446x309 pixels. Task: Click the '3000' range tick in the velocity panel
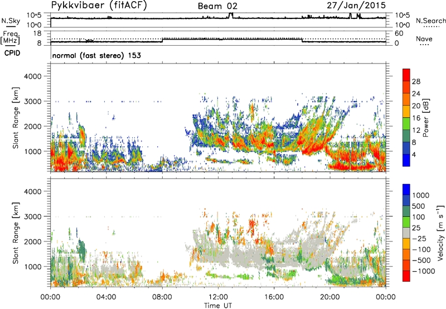point(33,216)
